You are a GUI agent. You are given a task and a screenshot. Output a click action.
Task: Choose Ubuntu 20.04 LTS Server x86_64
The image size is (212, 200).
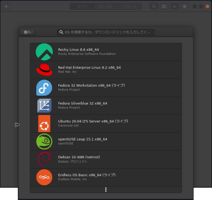click(x=106, y=123)
